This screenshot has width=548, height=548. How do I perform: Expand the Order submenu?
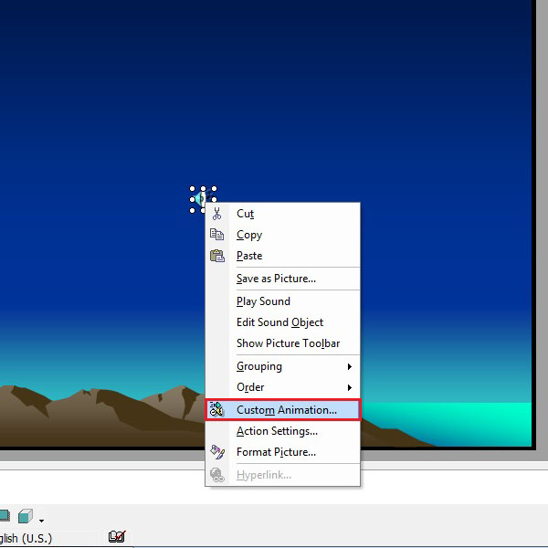282,387
